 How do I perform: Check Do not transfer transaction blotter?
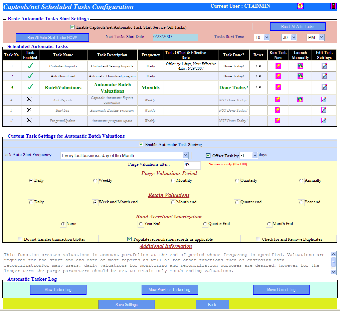point(19,239)
